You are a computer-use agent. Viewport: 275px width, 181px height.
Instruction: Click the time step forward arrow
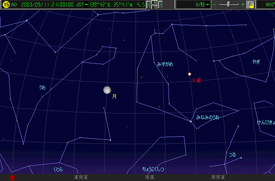tap(160, 5)
